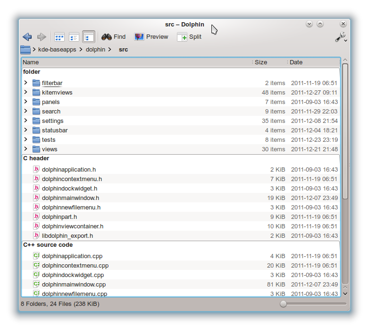Click the panels folder icon

(36, 102)
